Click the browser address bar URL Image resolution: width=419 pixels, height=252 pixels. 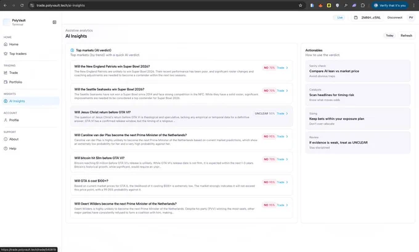point(60,6)
